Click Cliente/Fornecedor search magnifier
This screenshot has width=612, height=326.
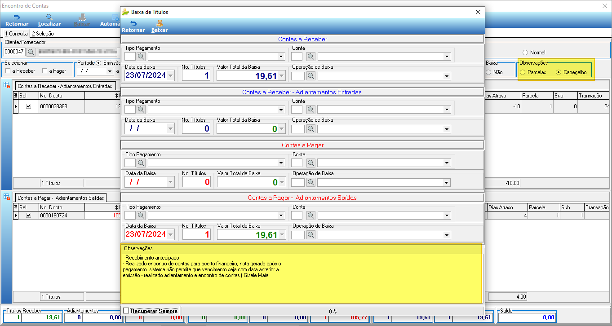[31, 52]
